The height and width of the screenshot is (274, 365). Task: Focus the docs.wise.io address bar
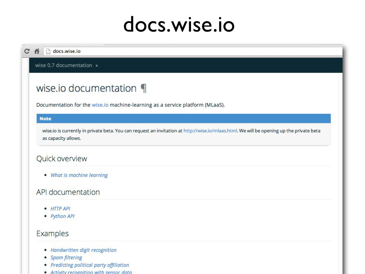193,51
